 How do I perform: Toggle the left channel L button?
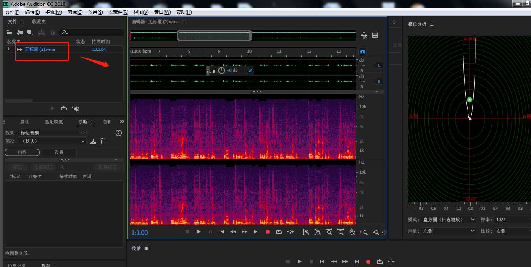379,65
